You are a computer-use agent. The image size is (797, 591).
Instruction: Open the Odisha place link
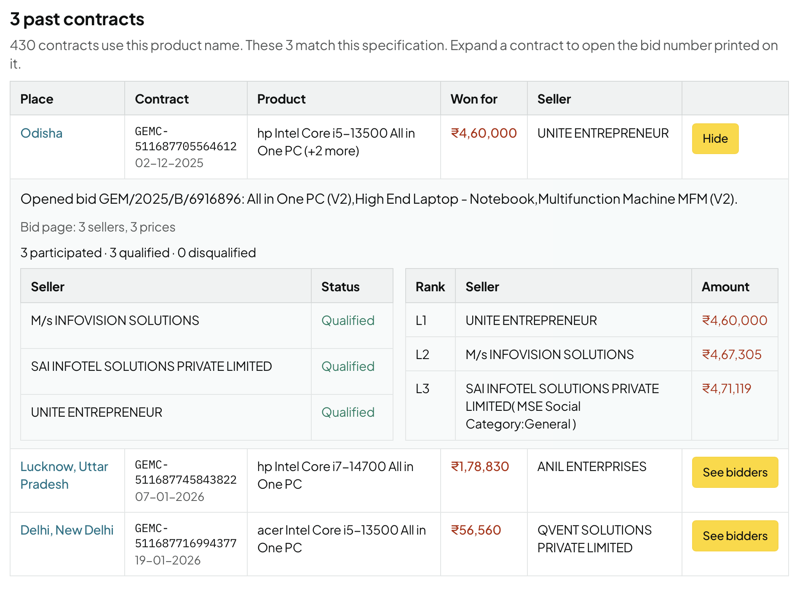[41, 133]
